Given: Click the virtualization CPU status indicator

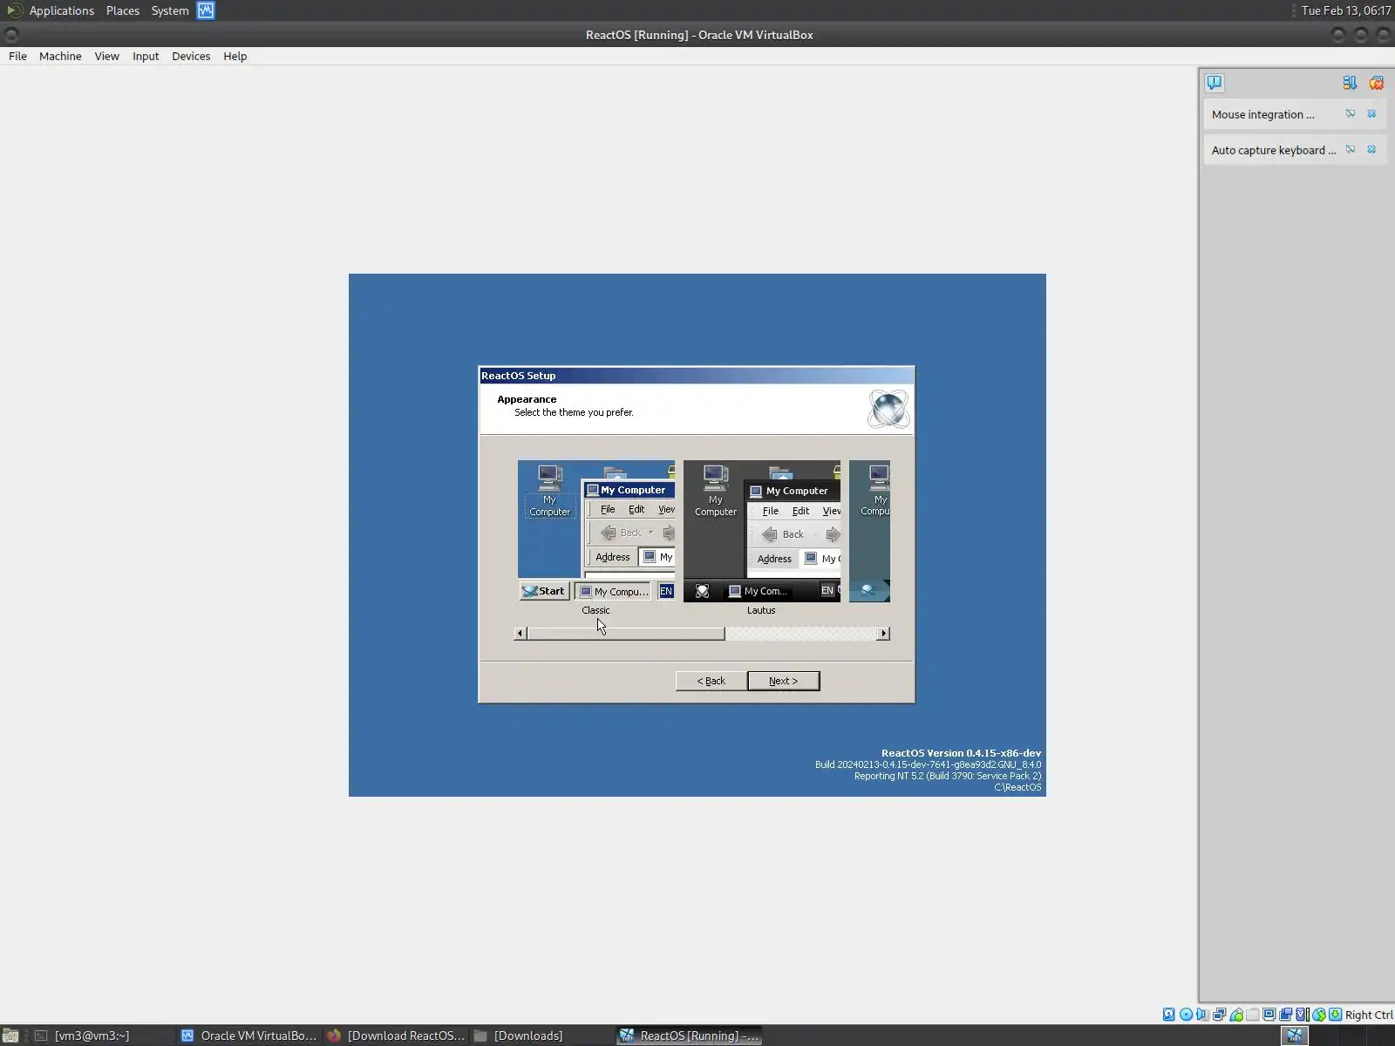Looking at the screenshot, I should tap(1303, 1015).
